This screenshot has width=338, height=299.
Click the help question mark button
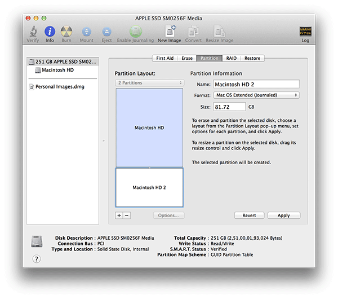[37, 259]
